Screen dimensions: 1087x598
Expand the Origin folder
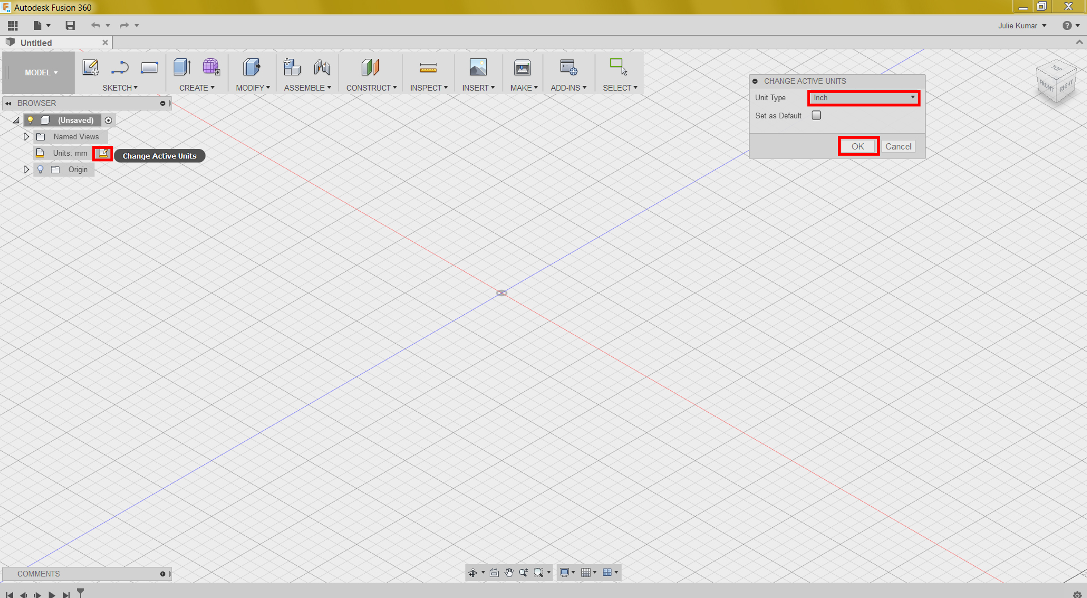(26, 169)
